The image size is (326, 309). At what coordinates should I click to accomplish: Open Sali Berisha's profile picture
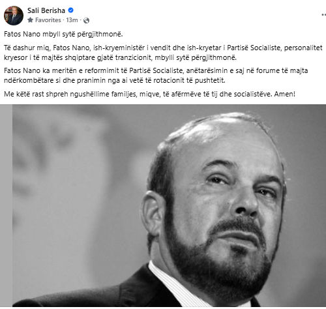tap(14, 16)
